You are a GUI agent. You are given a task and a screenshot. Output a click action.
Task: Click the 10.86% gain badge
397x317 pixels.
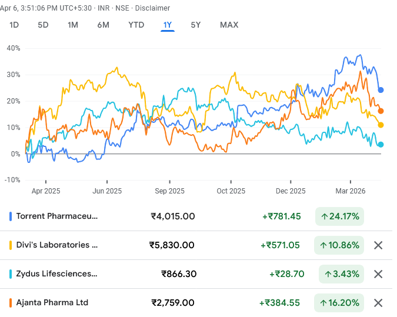[x=339, y=245]
